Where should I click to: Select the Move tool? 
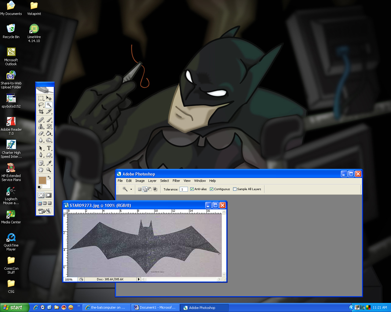(x=49, y=98)
